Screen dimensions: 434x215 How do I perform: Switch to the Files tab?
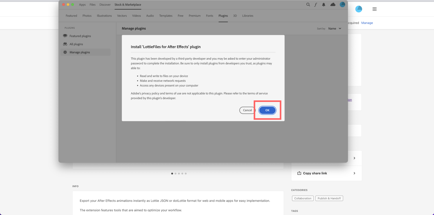(92, 5)
